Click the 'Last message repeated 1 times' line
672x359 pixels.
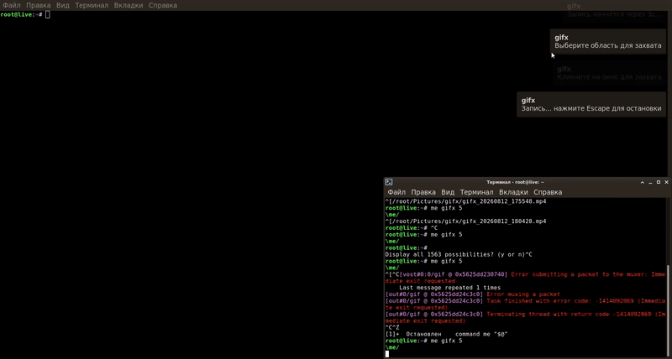[x=449, y=288]
